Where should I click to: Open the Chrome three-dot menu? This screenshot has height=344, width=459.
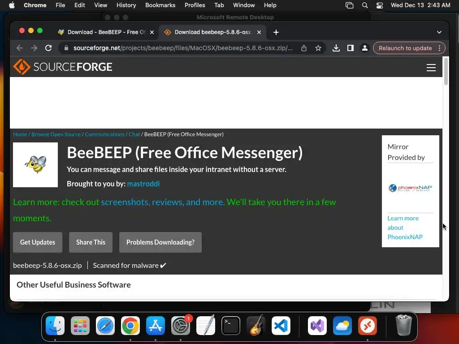coord(439,48)
